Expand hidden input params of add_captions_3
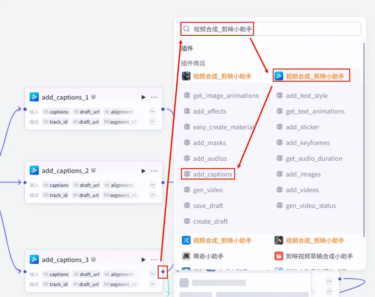375x297 pixels. coord(153,274)
